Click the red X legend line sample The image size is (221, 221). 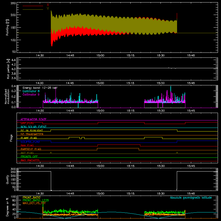[33, 6]
